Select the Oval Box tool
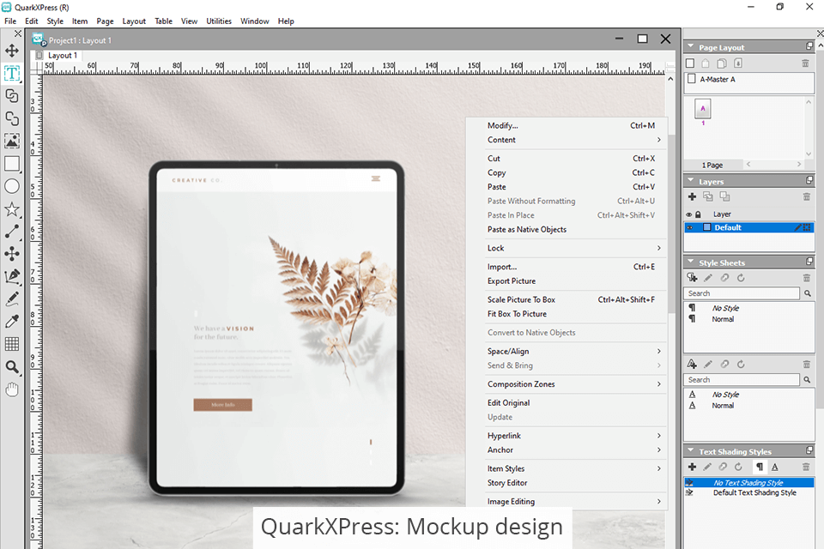The height and width of the screenshot is (549, 824). click(x=11, y=186)
